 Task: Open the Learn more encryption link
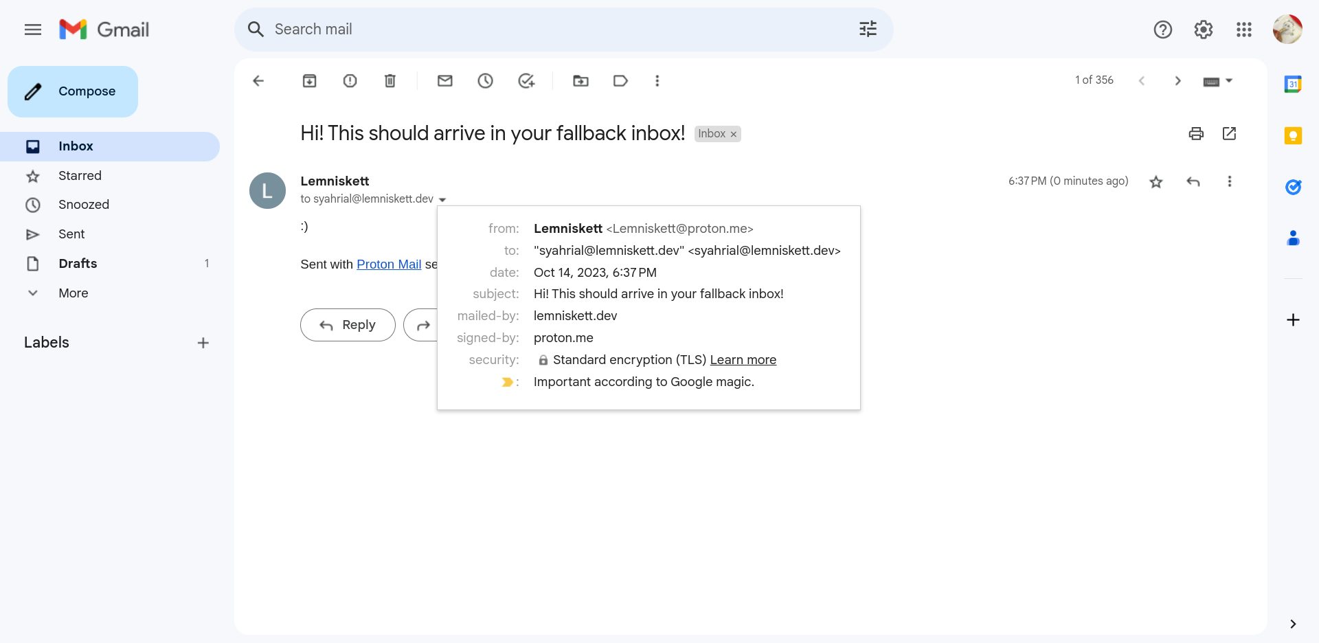[x=743, y=360]
